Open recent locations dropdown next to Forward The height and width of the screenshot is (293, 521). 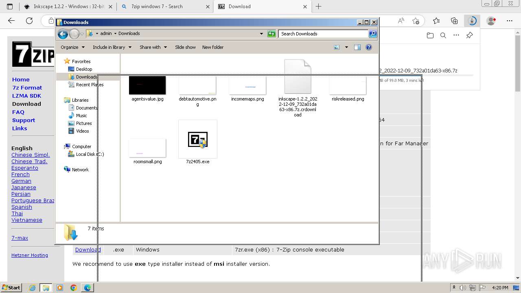[82, 34]
